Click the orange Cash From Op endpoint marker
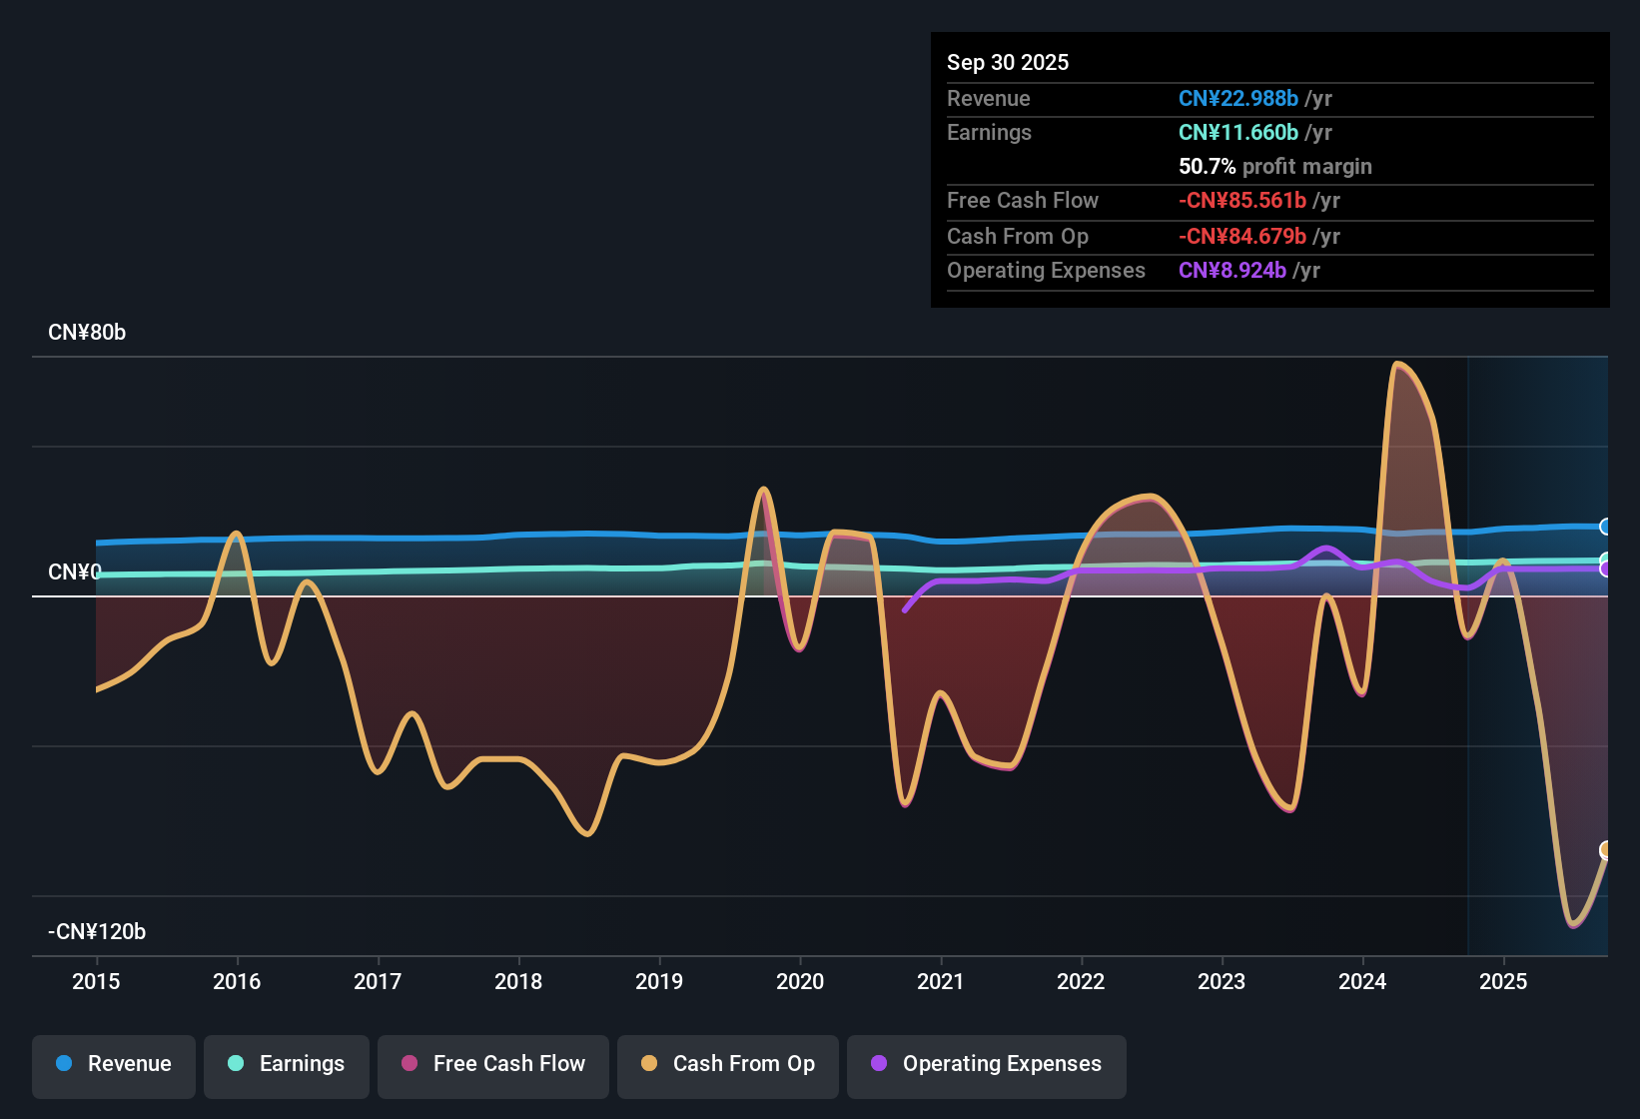 (x=1606, y=851)
